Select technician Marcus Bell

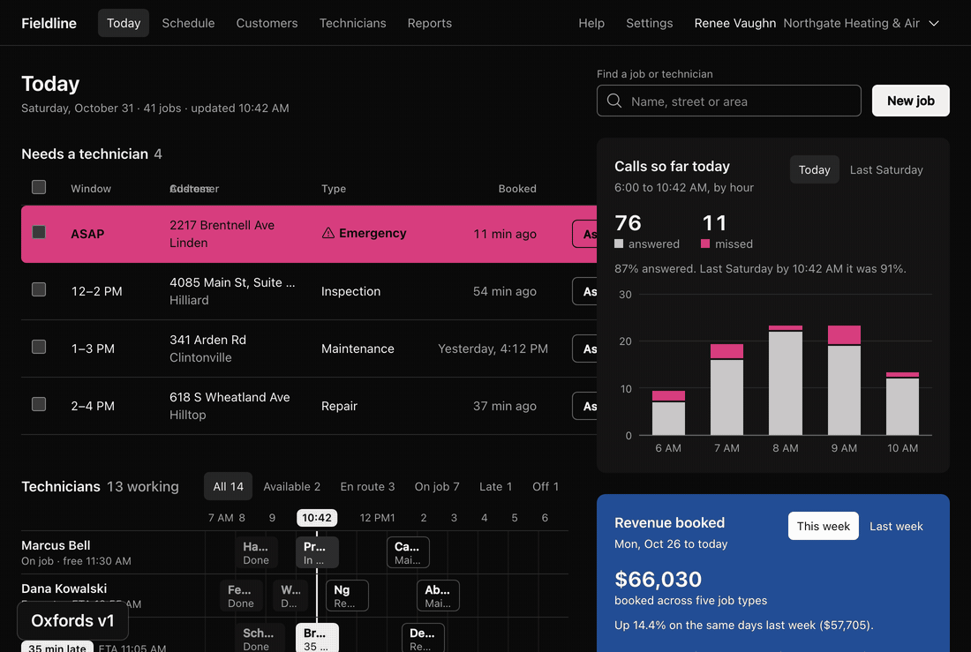coord(56,545)
